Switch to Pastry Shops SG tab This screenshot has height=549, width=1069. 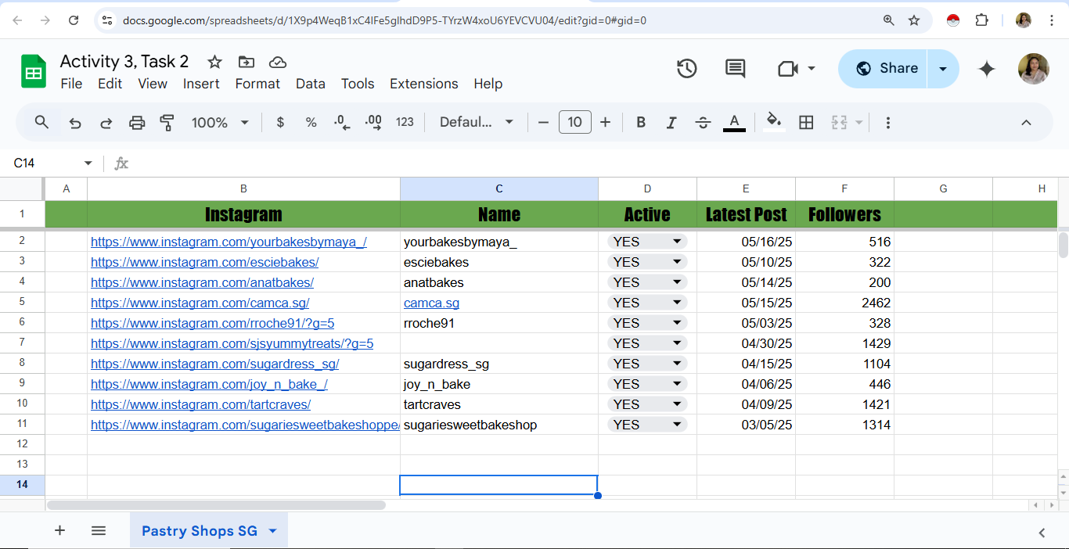tap(200, 531)
